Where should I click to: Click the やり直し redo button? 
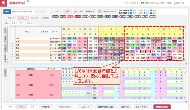coord(56,12)
